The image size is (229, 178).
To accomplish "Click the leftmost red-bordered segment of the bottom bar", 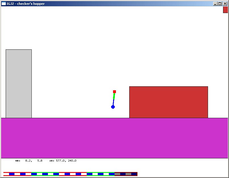I will pos(17,174).
